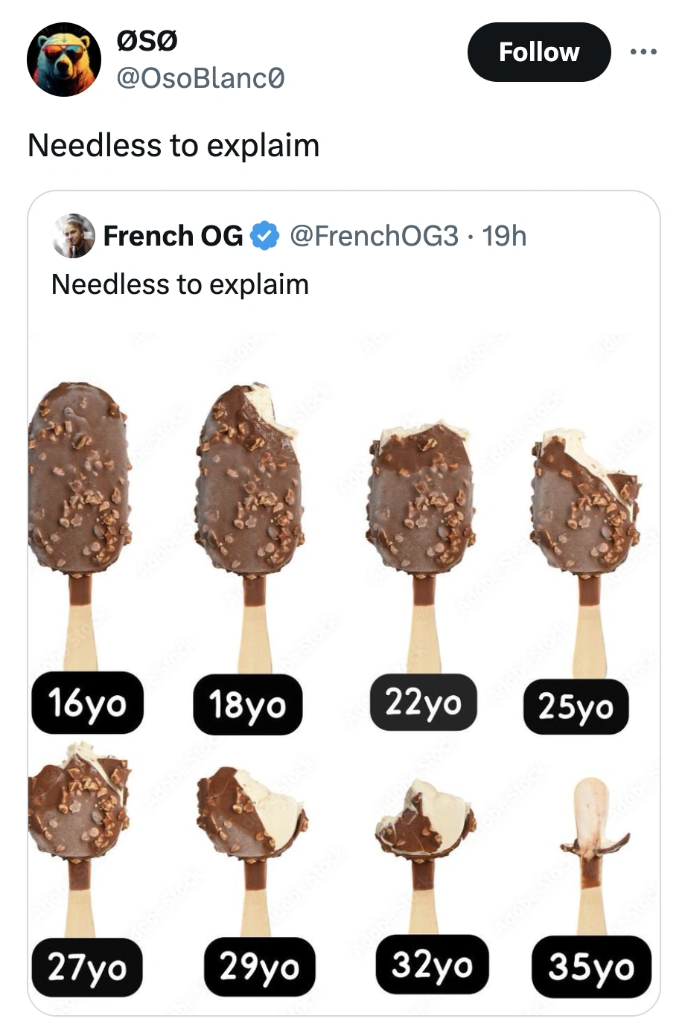Select the 16yo popsicle label

pyautogui.click(x=88, y=703)
